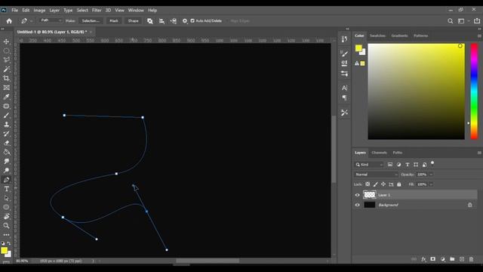Screen dimensions: 483x272
Task: Open the Normal blend mode dropdown
Action: pyautogui.click(x=376, y=175)
